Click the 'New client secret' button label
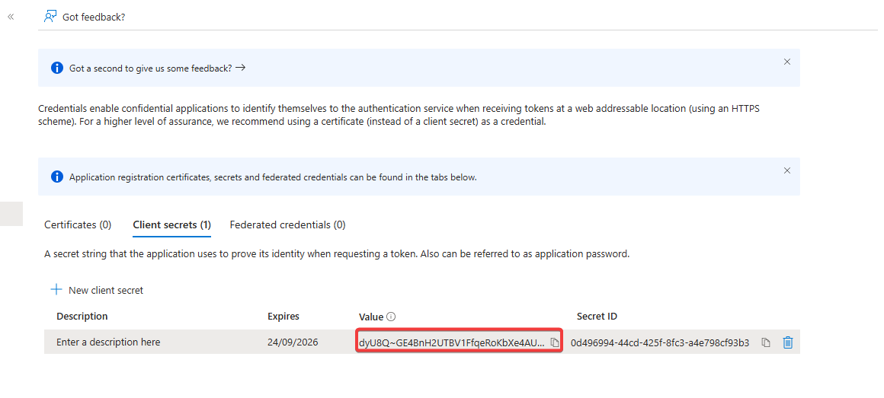Viewport: 884px width, 398px height. point(106,290)
